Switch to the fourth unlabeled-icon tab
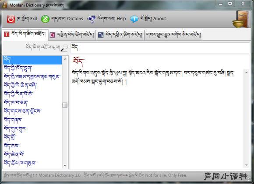 [x=173, y=35]
